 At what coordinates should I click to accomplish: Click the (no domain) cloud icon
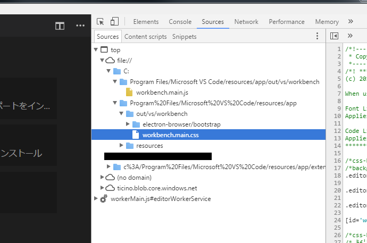click(110, 178)
